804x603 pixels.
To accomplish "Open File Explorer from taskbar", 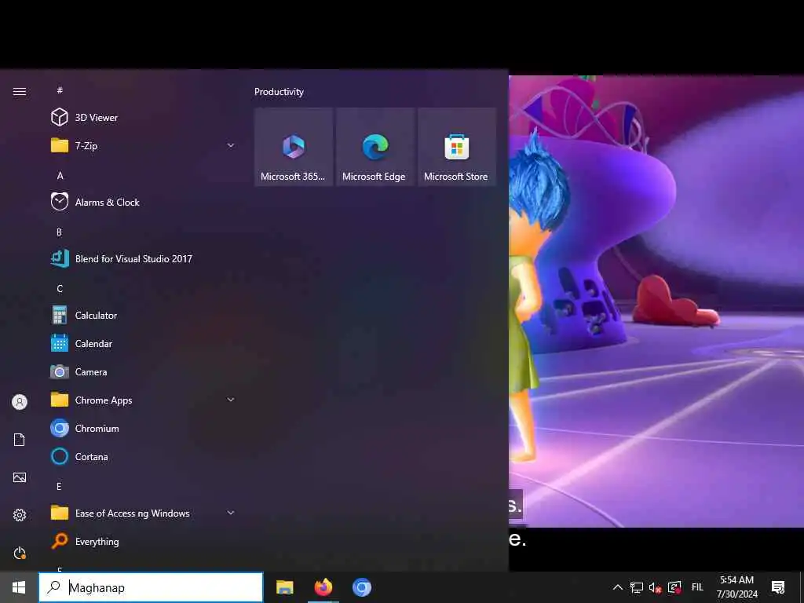I will point(284,587).
